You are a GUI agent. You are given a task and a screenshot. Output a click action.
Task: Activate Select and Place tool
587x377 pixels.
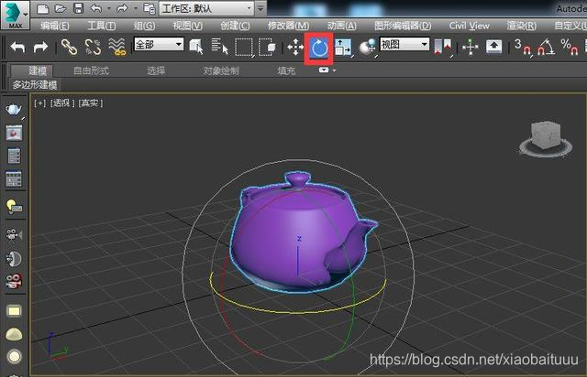(368, 47)
